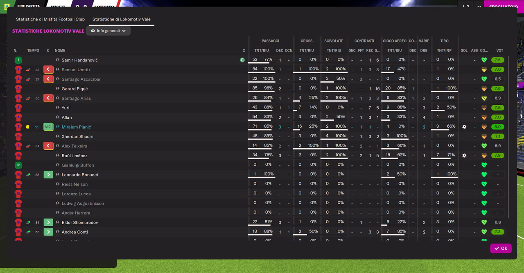Sort the table by the VOT column
This screenshot has height=273, width=524.
[x=500, y=51]
